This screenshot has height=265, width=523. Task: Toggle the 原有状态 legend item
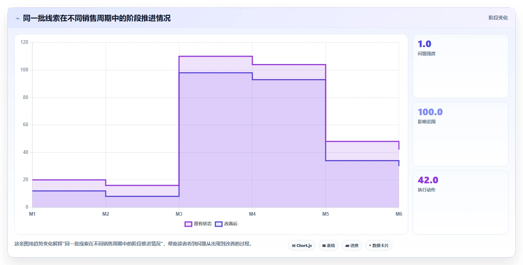(x=198, y=224)
